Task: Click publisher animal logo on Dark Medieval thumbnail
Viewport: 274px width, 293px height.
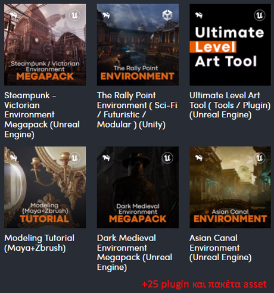Action: pyautogui.click(x=106, y=158)
